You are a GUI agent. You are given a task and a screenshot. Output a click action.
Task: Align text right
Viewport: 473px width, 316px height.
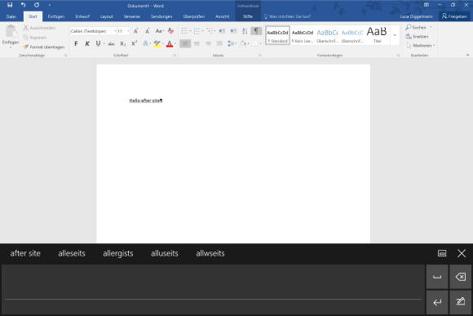[208, 44]
